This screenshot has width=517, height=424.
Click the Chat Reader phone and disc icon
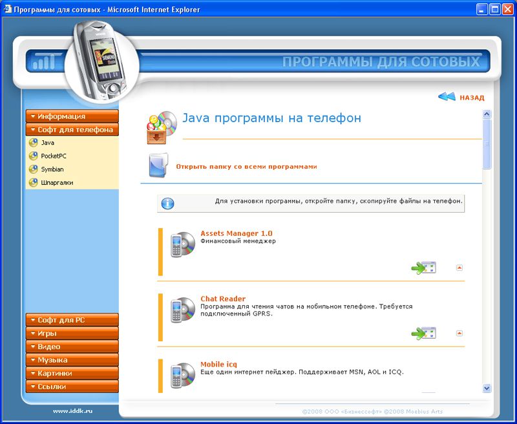[x=182, y=310]
